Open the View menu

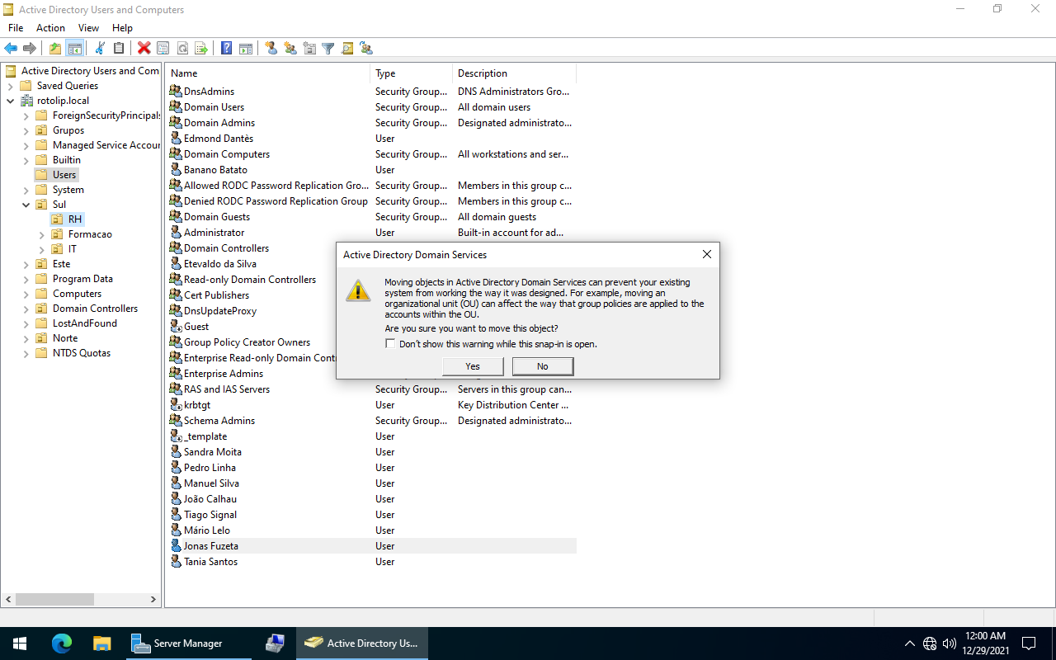88,28
